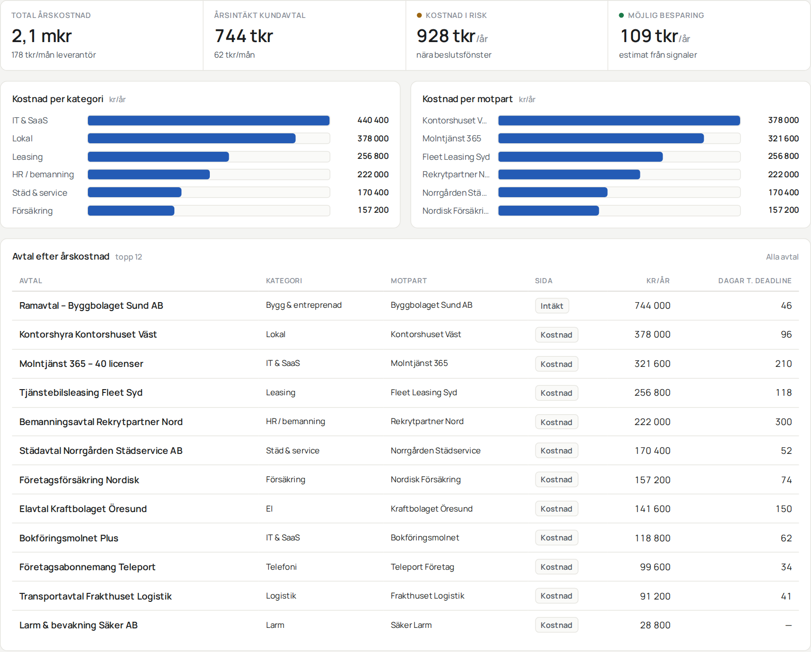Sort by DAGAR T. DEADLINE column header

[x=755, y=281]
